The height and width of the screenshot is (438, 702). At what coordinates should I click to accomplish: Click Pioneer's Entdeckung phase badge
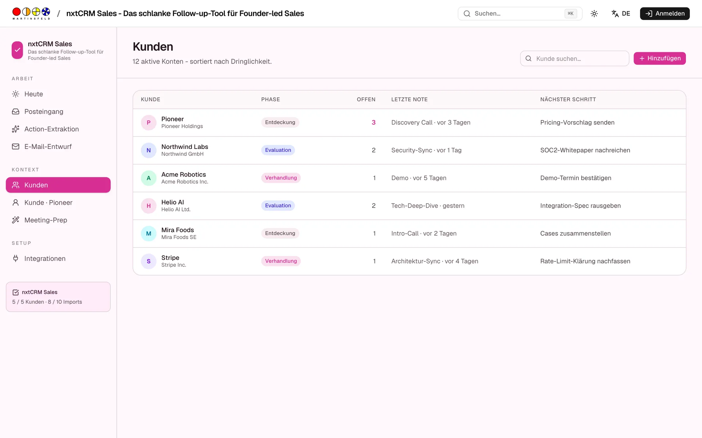280,123
